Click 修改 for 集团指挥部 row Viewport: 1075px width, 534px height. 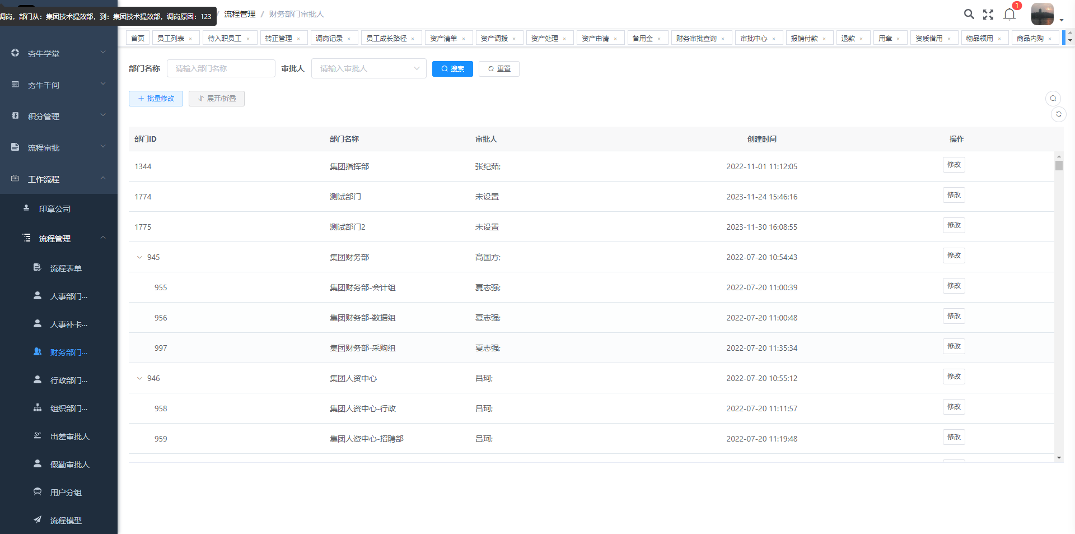pyautogui.click(x=954, y=165)
